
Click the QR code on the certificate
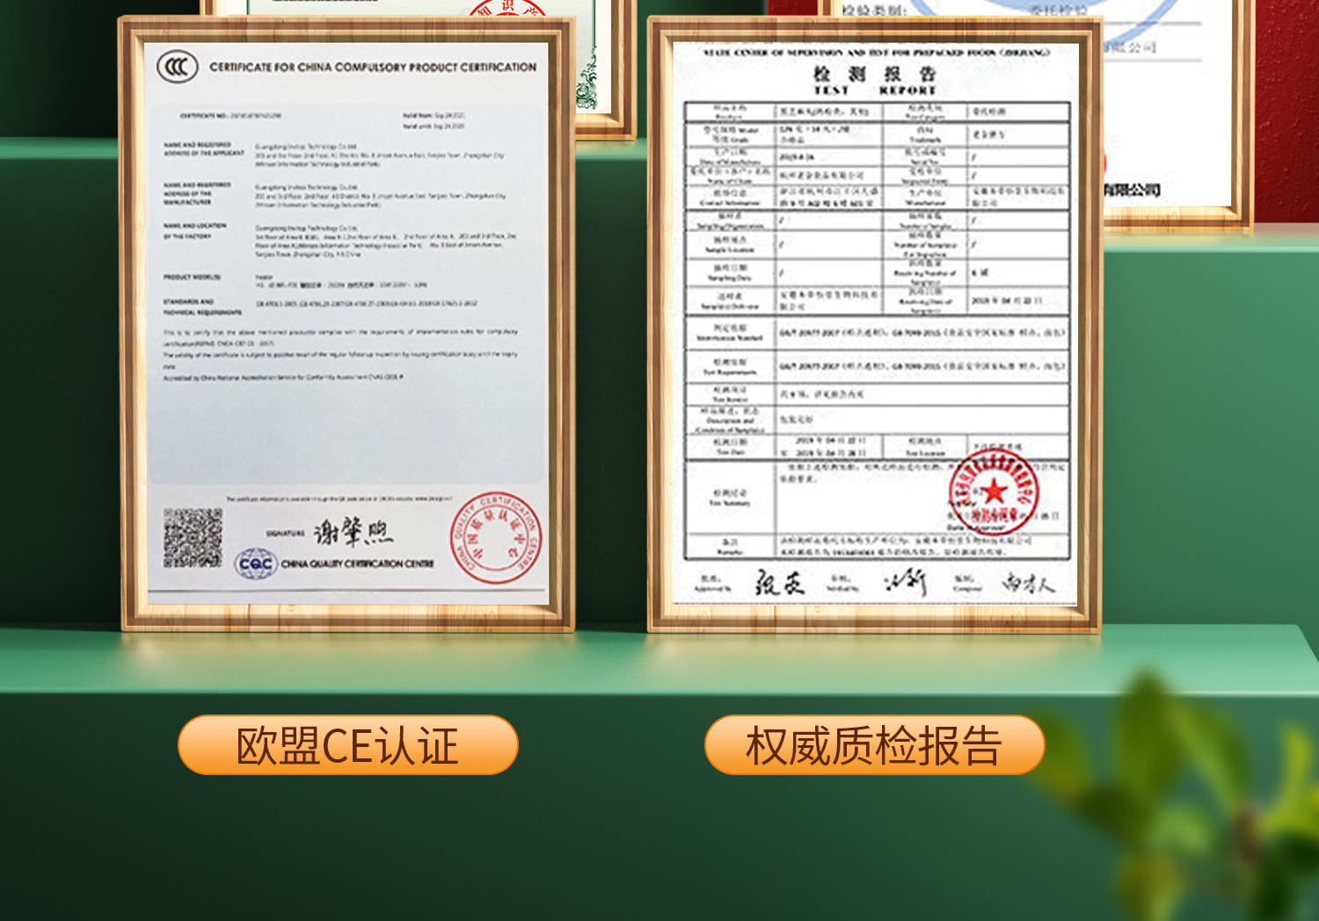[193, 537]
